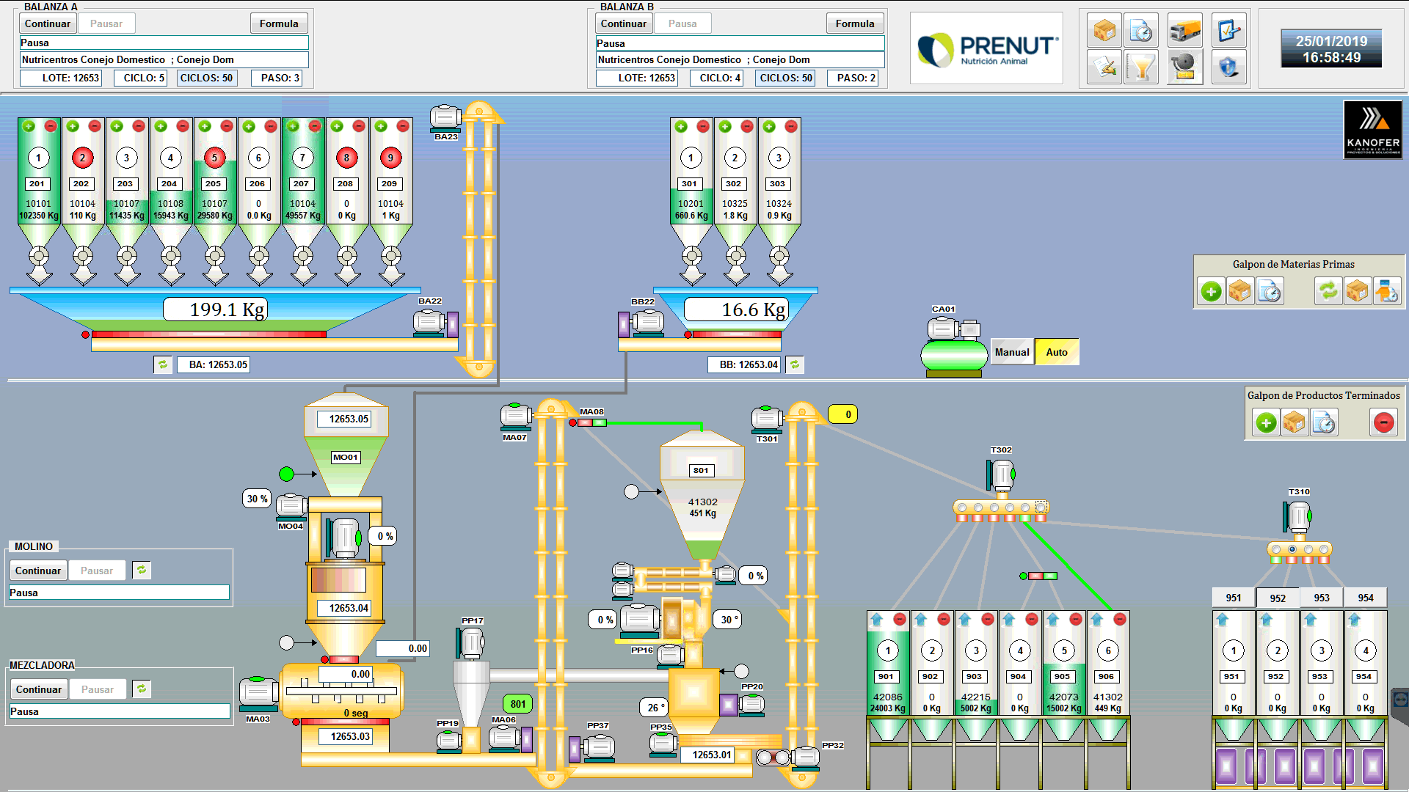The width and height of the screenshot is (1409, 792).
Task: Click the refresh icon next to BB: 12653.04
Action: (x=795, y=364)
